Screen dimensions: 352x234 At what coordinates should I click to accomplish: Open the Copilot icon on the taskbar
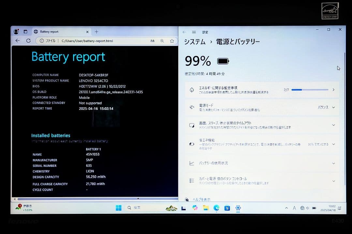pyautogui.click(x=195, y=208)
